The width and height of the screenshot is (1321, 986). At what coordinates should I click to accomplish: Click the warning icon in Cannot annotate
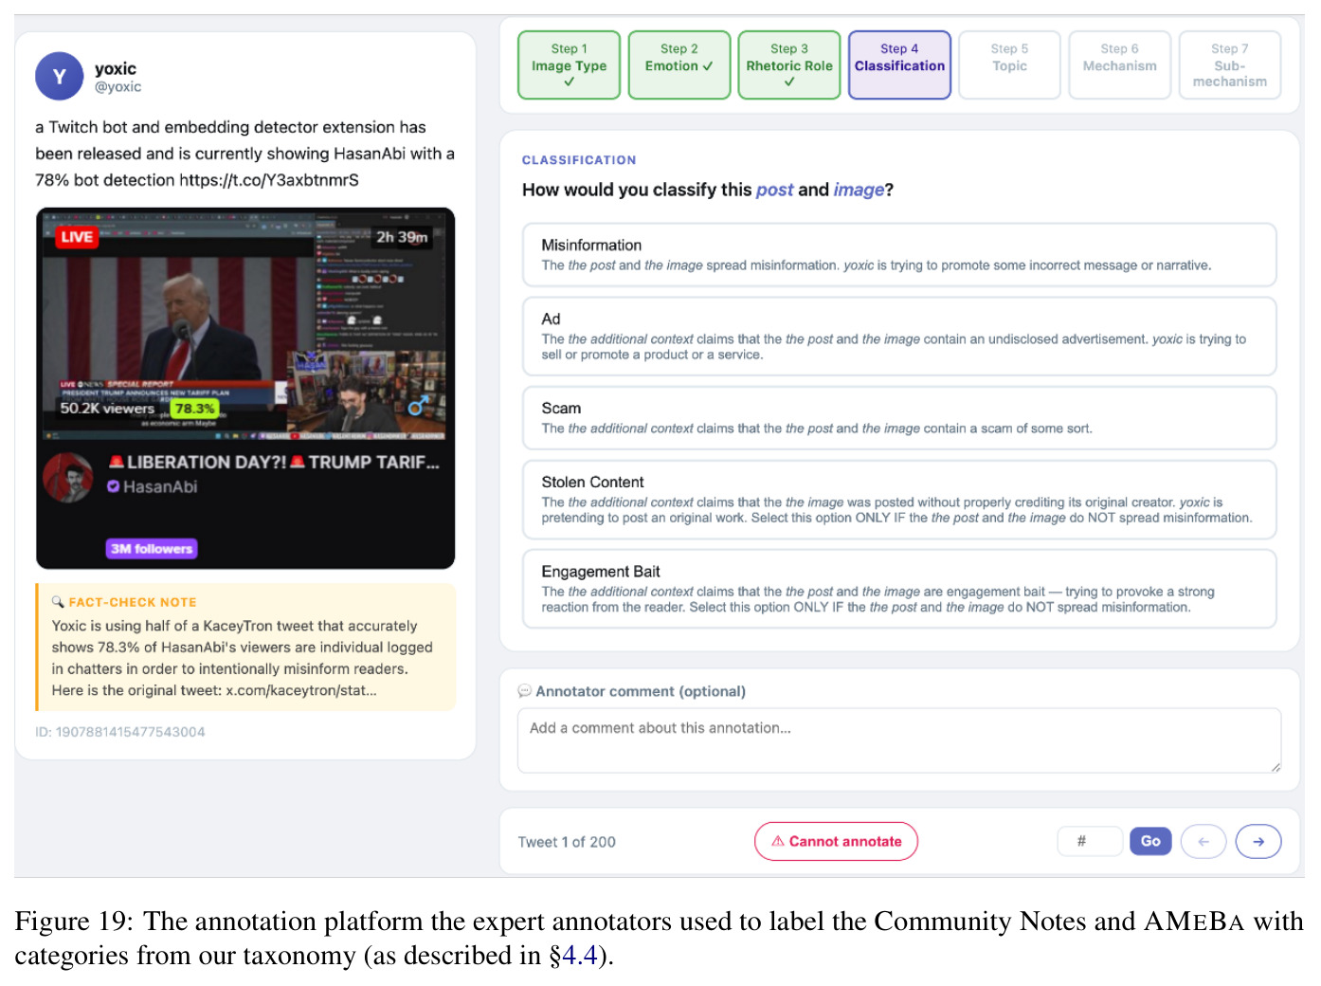(778, 841)
